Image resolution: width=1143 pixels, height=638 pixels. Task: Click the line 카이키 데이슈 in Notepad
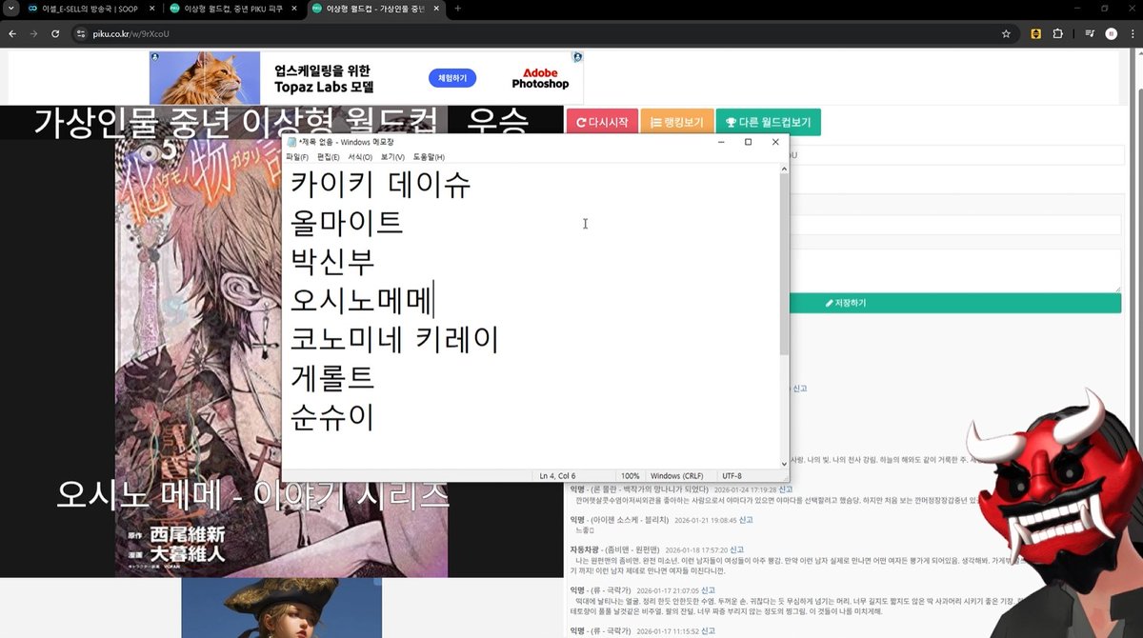tap(380, 184)
